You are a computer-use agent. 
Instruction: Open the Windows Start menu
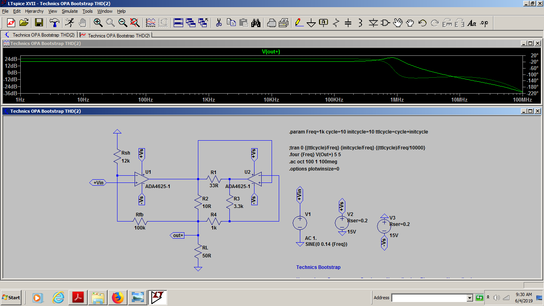coord(12,297)
